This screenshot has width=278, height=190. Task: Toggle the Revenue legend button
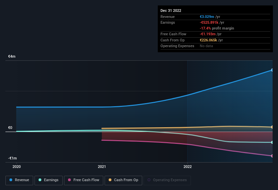pyautogui.click(x=19, y=180)
